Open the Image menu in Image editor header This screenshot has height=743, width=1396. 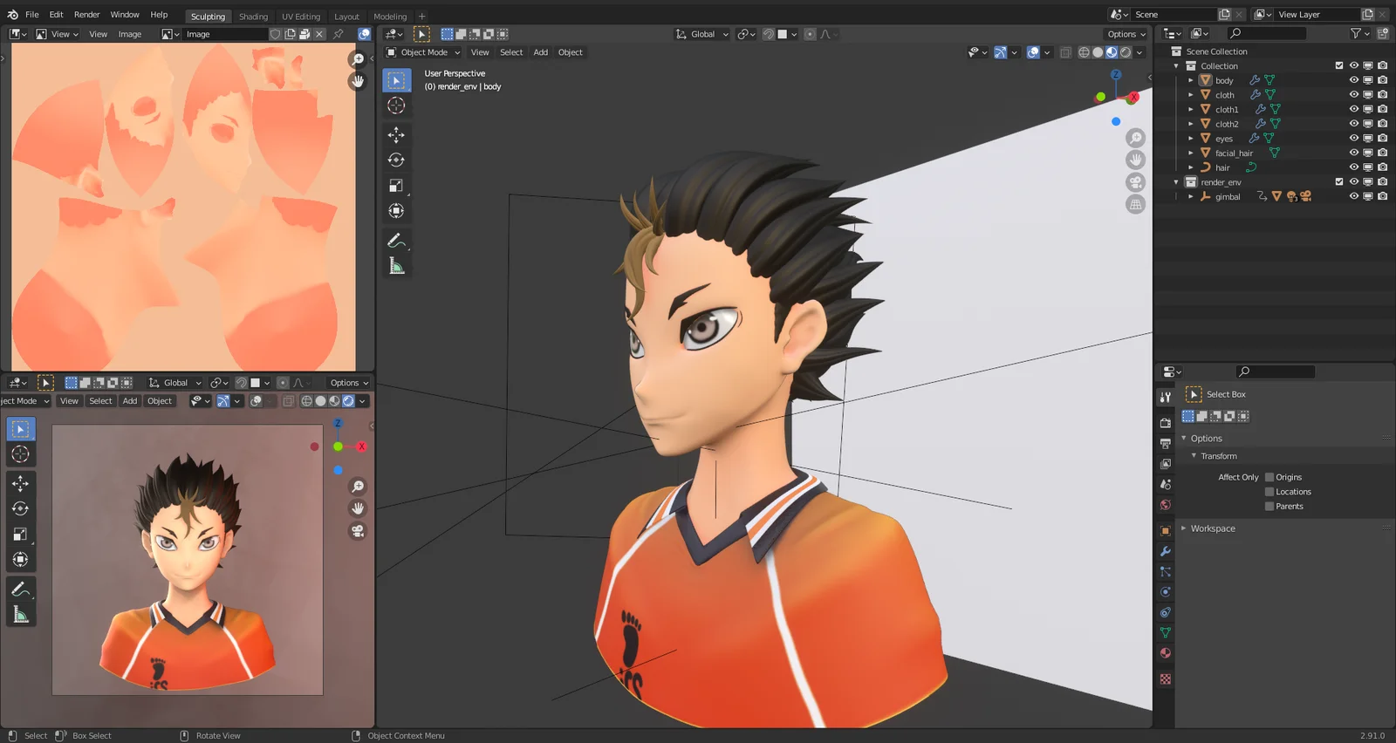pyautogui.click(x=130, y=34)
